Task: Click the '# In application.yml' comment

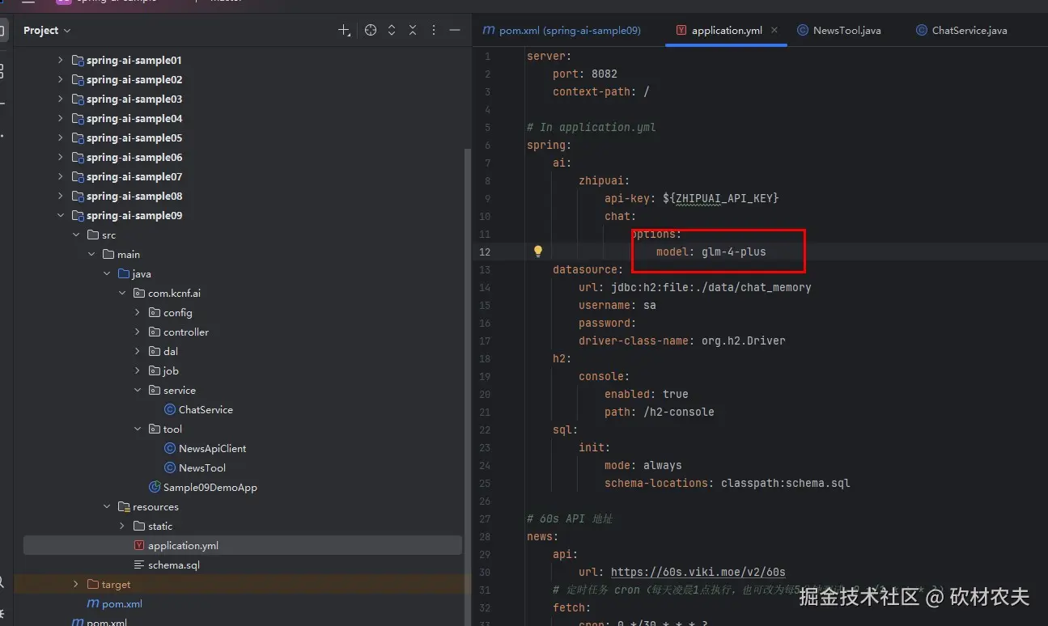Action: [x=592, y=127]
